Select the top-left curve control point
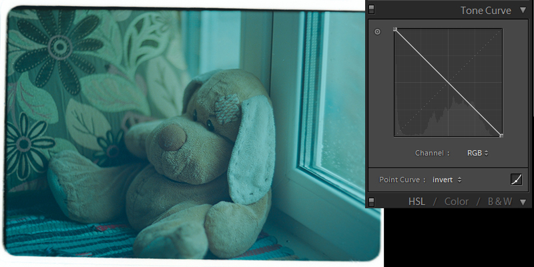534x267 pixels. [395, 29]
